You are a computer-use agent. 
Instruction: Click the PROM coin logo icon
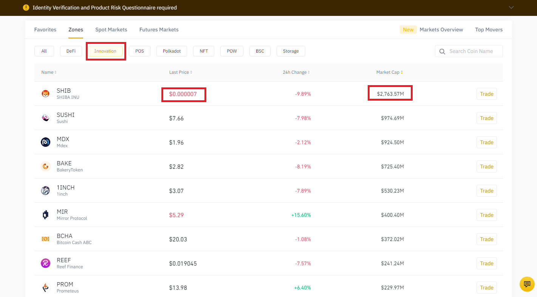click(x=45, y=288)
